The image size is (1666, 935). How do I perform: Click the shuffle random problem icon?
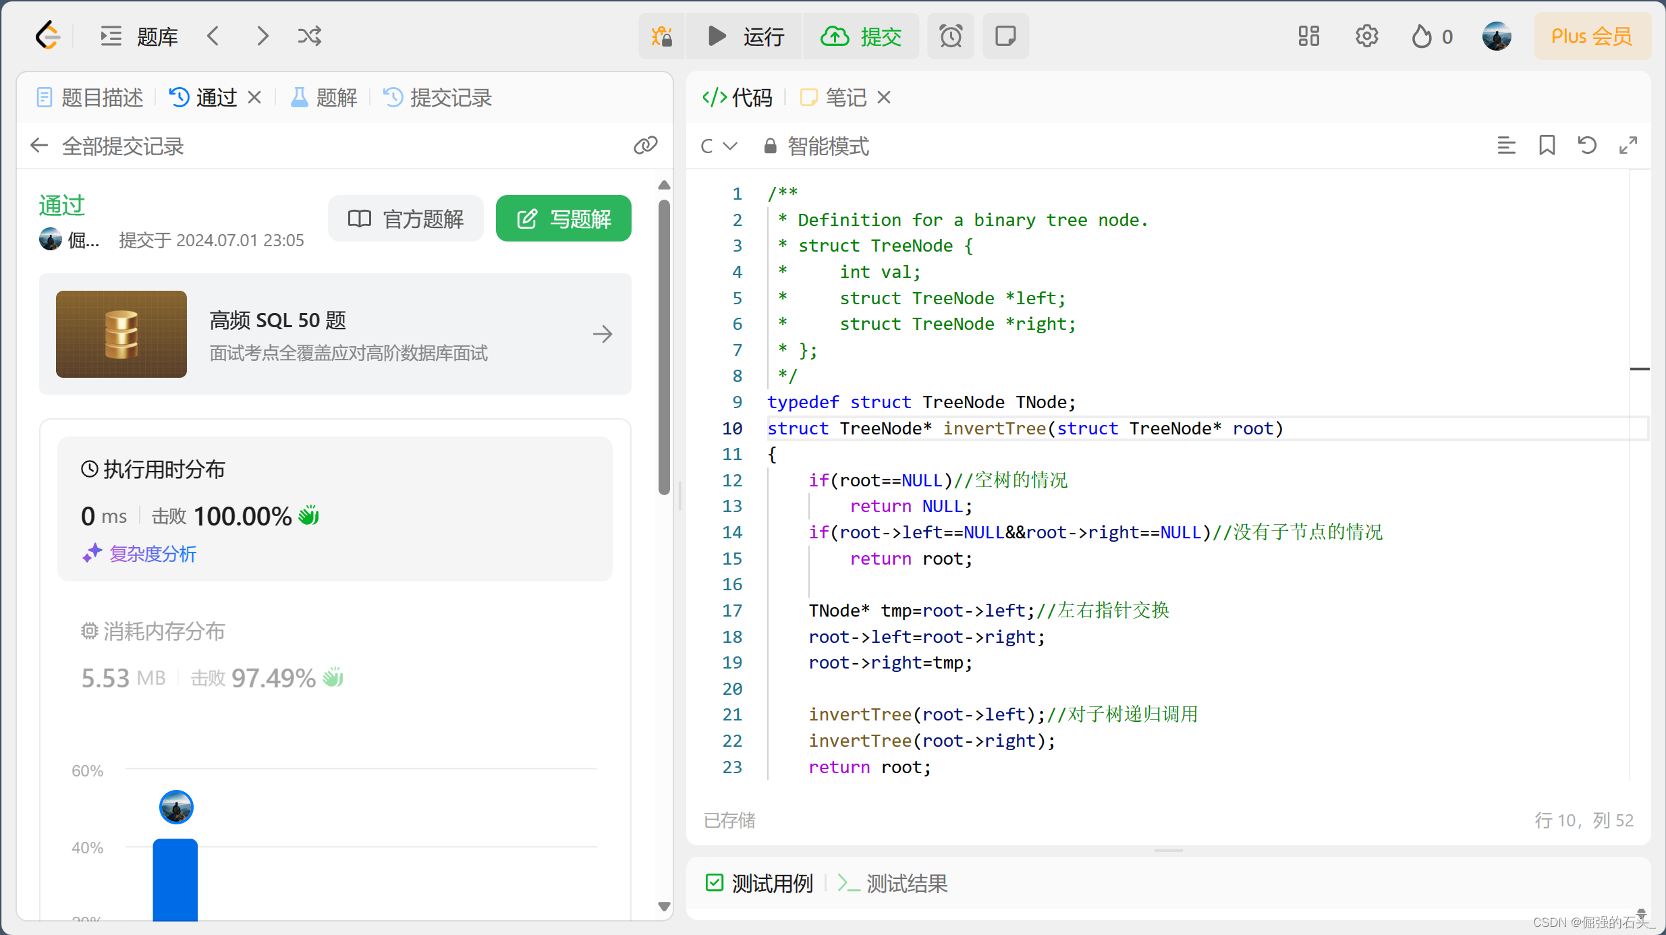click(310, 36)
